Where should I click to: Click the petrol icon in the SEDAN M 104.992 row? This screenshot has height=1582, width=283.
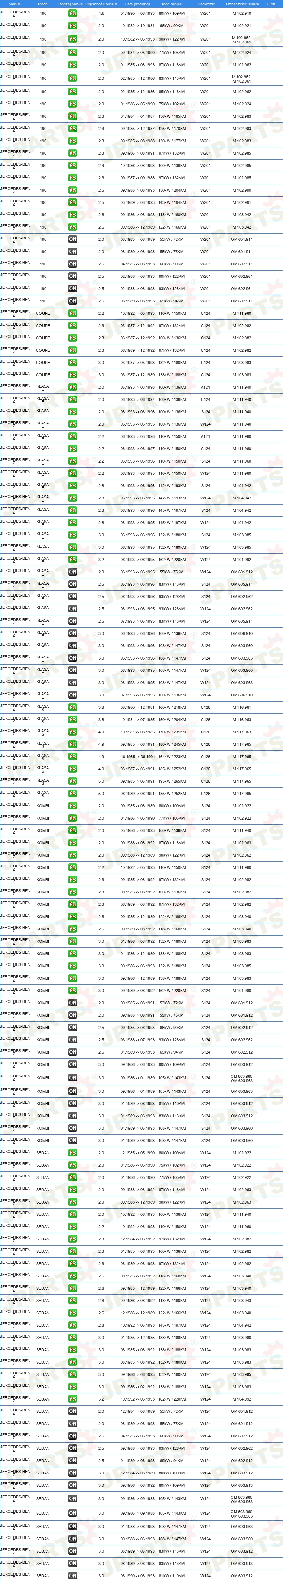72,1399
